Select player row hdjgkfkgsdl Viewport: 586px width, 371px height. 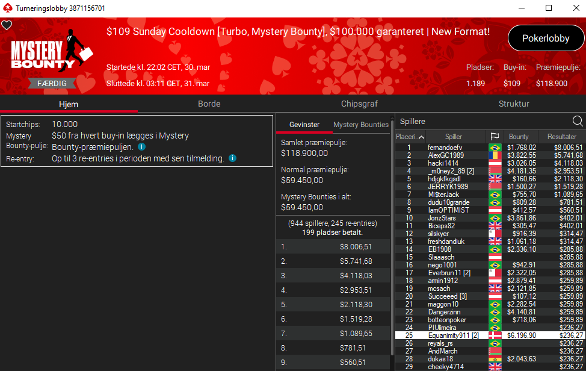coord(490,179)
